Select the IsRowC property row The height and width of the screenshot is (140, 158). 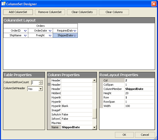[x=71, y=119]
